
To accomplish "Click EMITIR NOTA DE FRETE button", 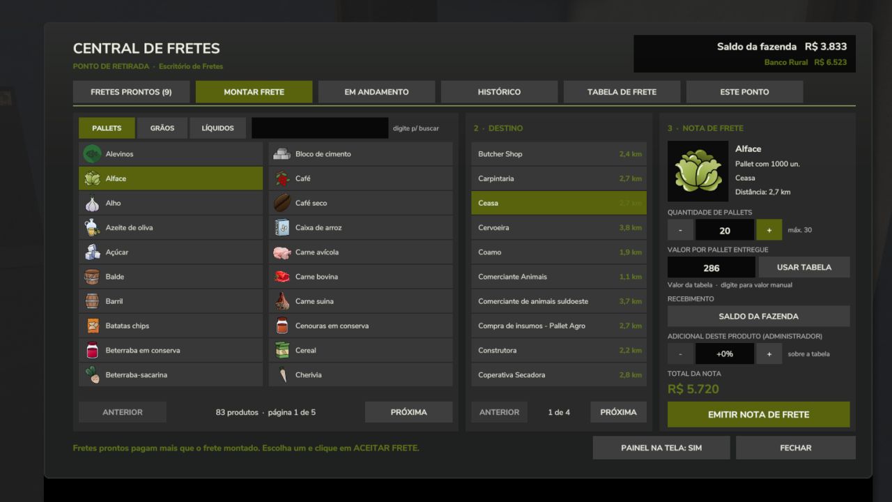I will (x=758, y=414).
